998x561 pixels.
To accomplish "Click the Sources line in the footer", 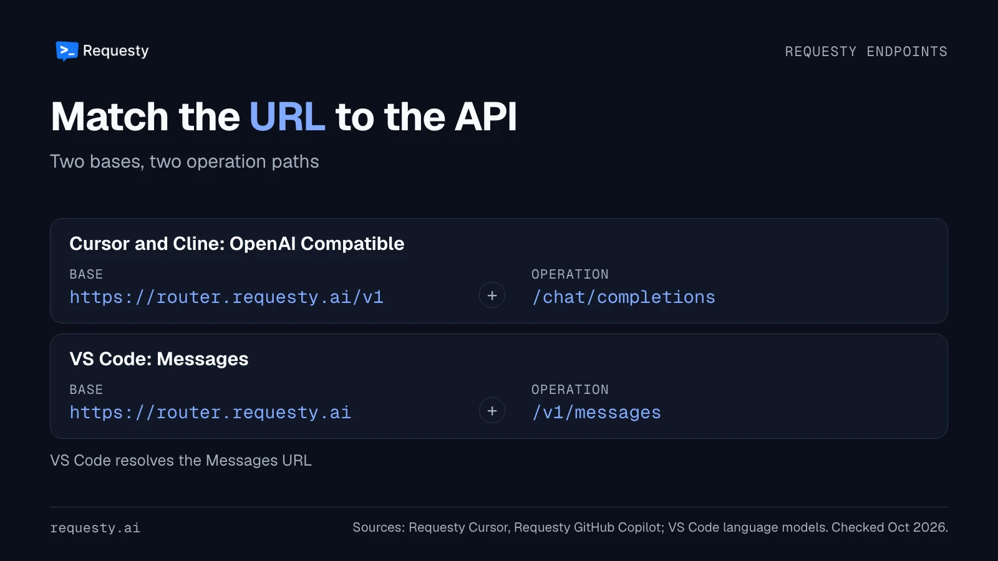I will (x=650, y=527).
